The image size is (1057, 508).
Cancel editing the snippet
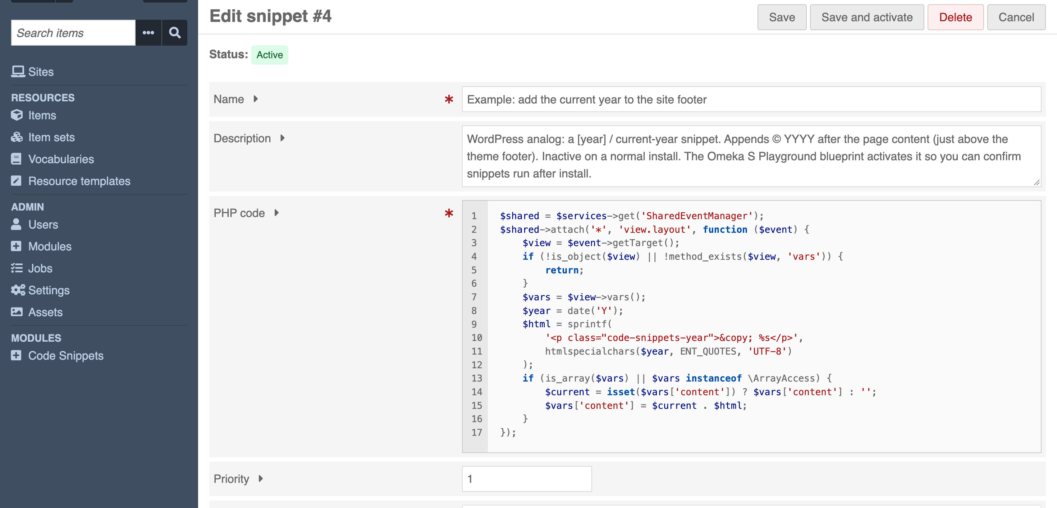(1016, 17)
